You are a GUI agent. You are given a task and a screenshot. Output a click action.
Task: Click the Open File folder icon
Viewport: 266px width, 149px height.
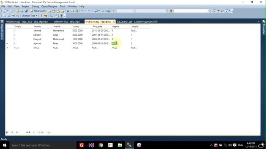(x=17, y=11)
